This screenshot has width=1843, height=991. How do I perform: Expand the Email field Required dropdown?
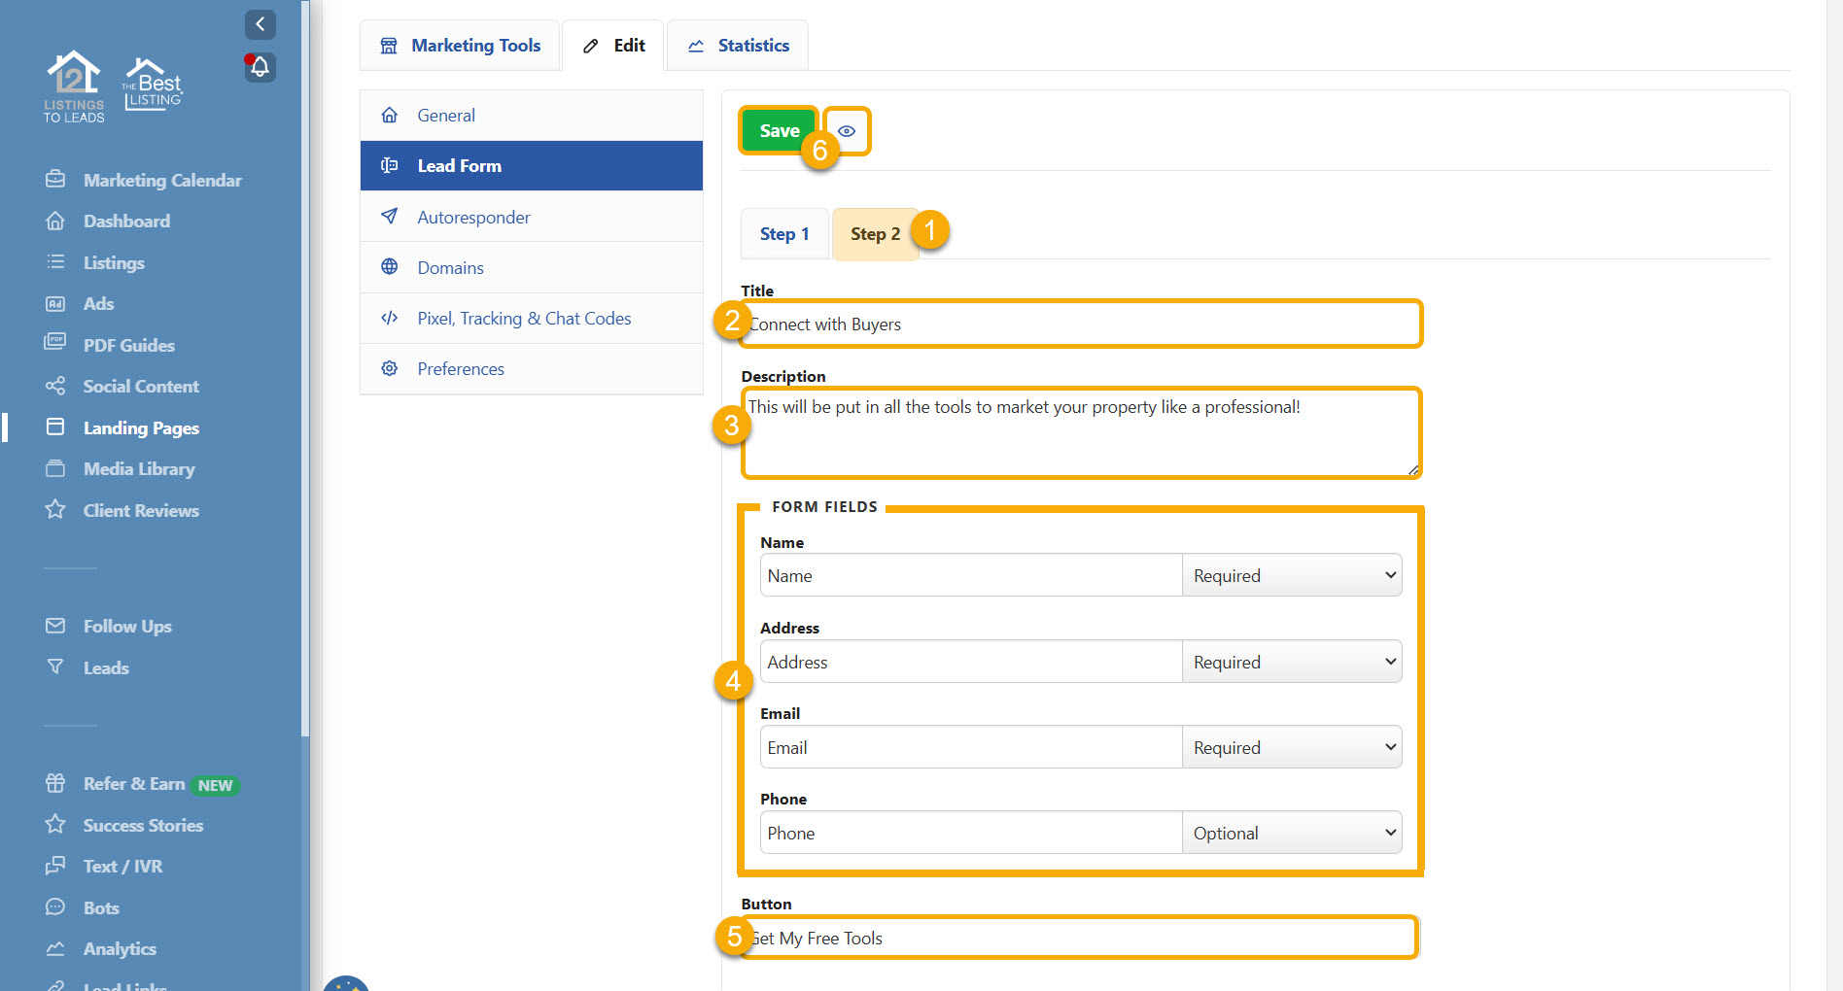[x=1291, y=746]
